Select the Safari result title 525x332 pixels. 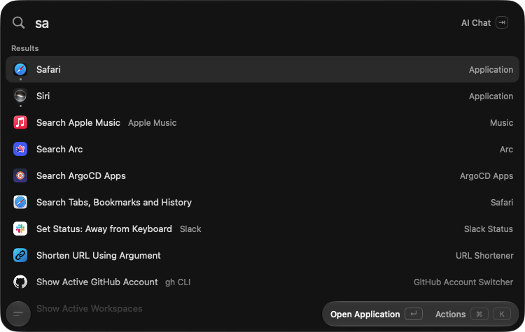coord(48,69)
